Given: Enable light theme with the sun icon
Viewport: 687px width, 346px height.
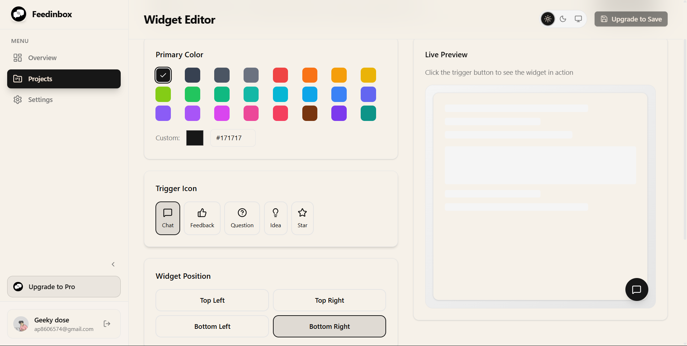Looking at the screenshot, I should click(x=547, y=19).
